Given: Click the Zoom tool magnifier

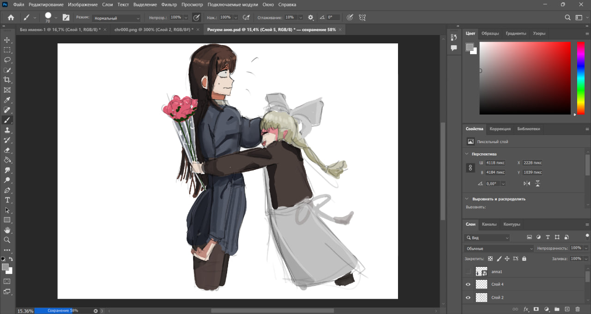Looking at the screenshot, I should pos(7,240).
